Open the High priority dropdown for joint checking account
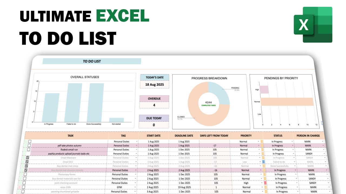 [262, 183]
